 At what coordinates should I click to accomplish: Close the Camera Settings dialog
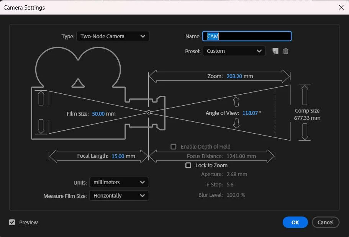[341, 7]
